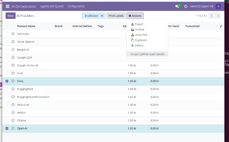Screen dimensions: 229x142
Task: Toggle the select-all header checkbox
Action: pos(7,26)
